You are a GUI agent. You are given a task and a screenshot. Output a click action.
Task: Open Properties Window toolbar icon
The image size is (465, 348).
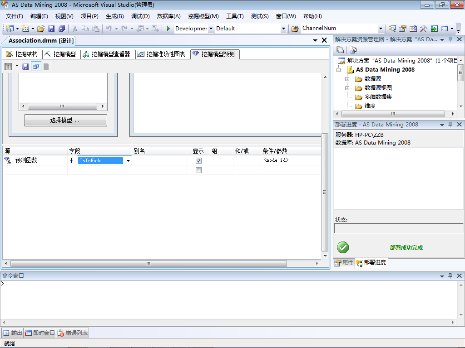(x=402, y=29)
